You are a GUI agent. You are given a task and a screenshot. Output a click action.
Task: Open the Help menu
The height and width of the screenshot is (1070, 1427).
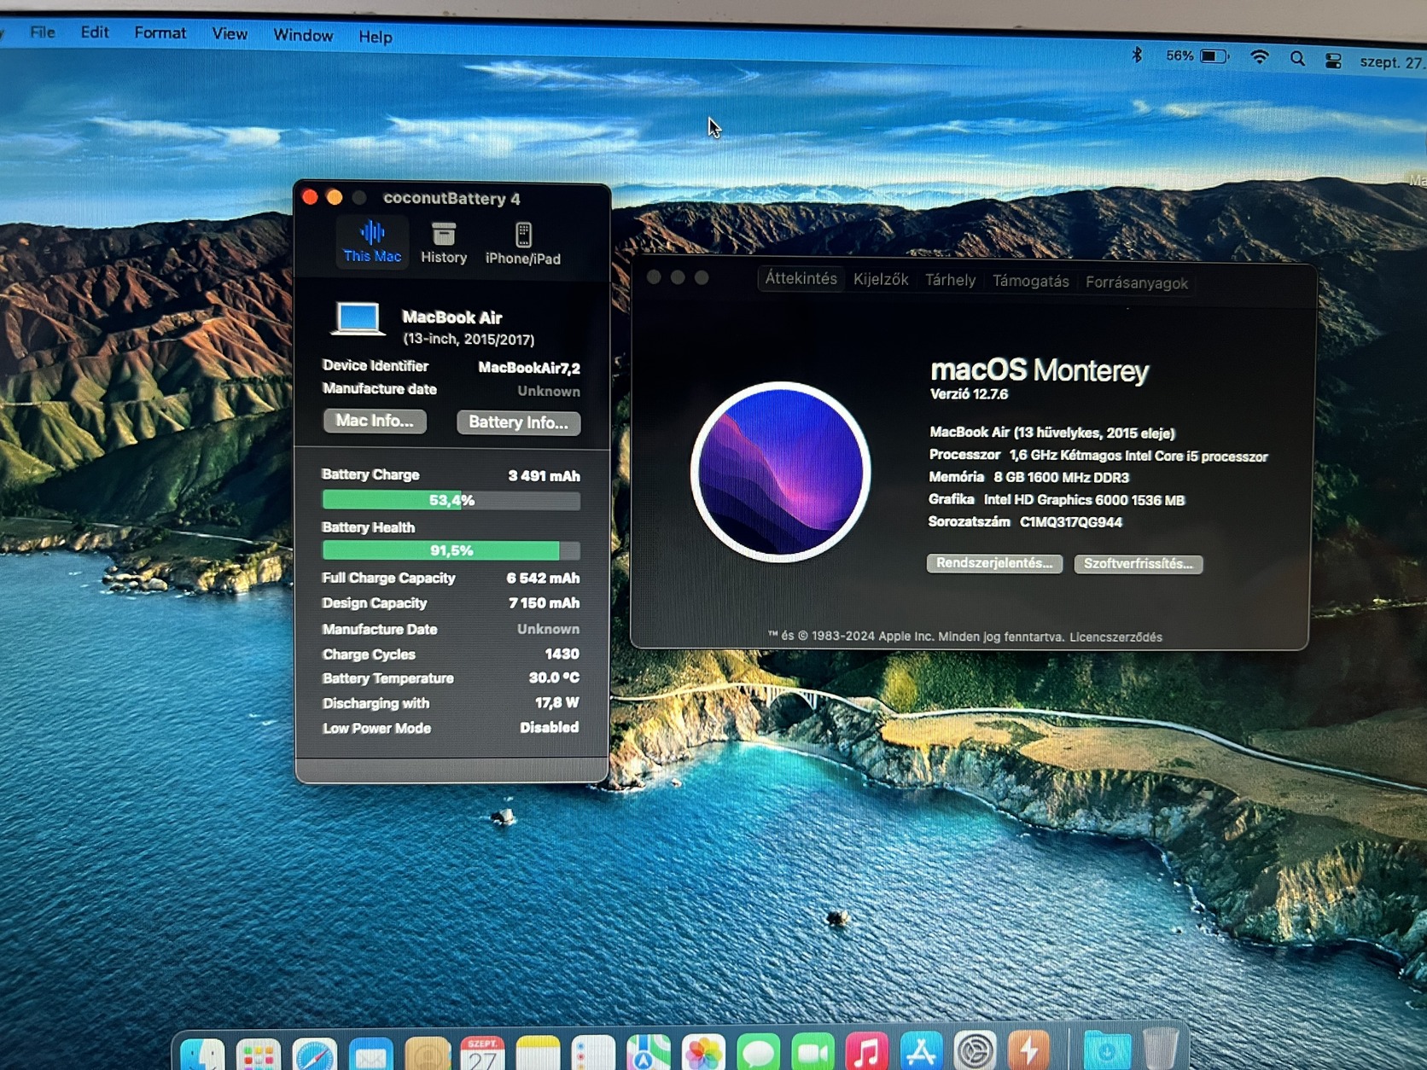tap(376, 37)
